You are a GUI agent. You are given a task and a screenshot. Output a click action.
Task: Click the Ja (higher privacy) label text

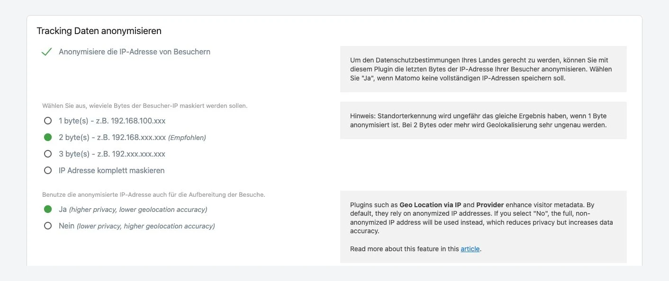(x=133, y=209)
